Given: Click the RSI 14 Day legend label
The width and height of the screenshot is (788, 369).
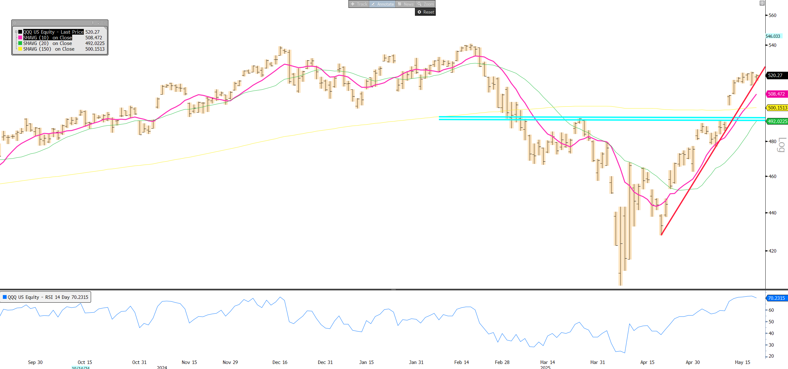Looking at the screenshot, I should (48, 297).
